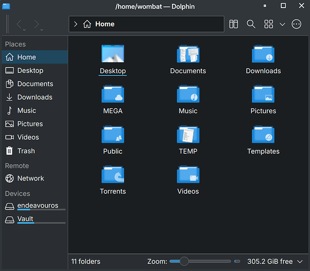Expand the breadcrumb chevron before Home

(x=76, y=24)
